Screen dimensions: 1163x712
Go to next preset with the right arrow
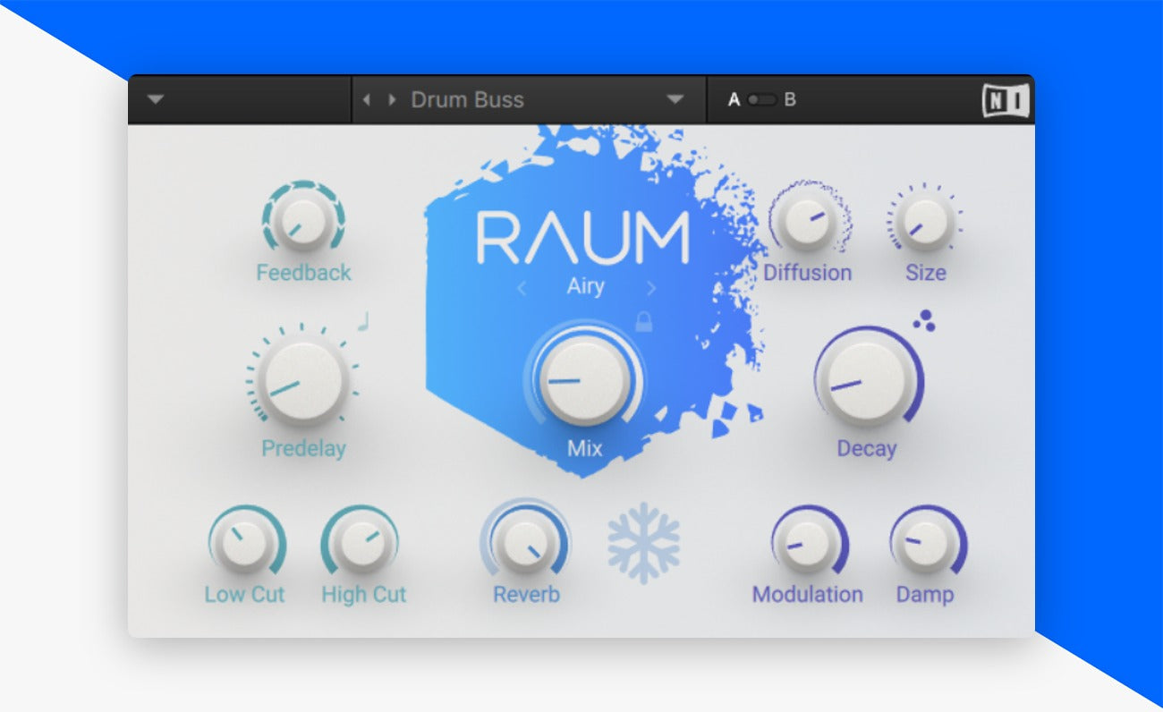[391, 99]
